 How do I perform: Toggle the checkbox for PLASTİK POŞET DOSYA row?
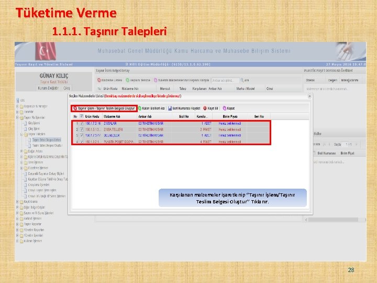pos(82,141)
